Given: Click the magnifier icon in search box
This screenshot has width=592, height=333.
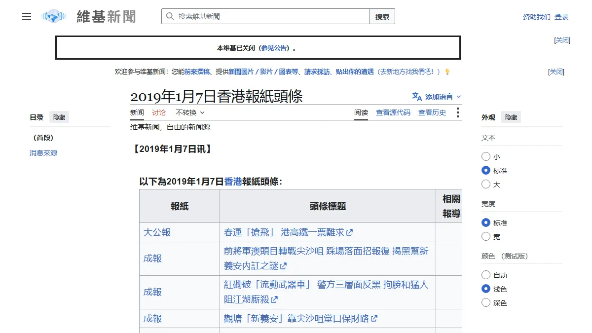Looking at the screenshot, I should pyautogui.click(x=170, y=16).
